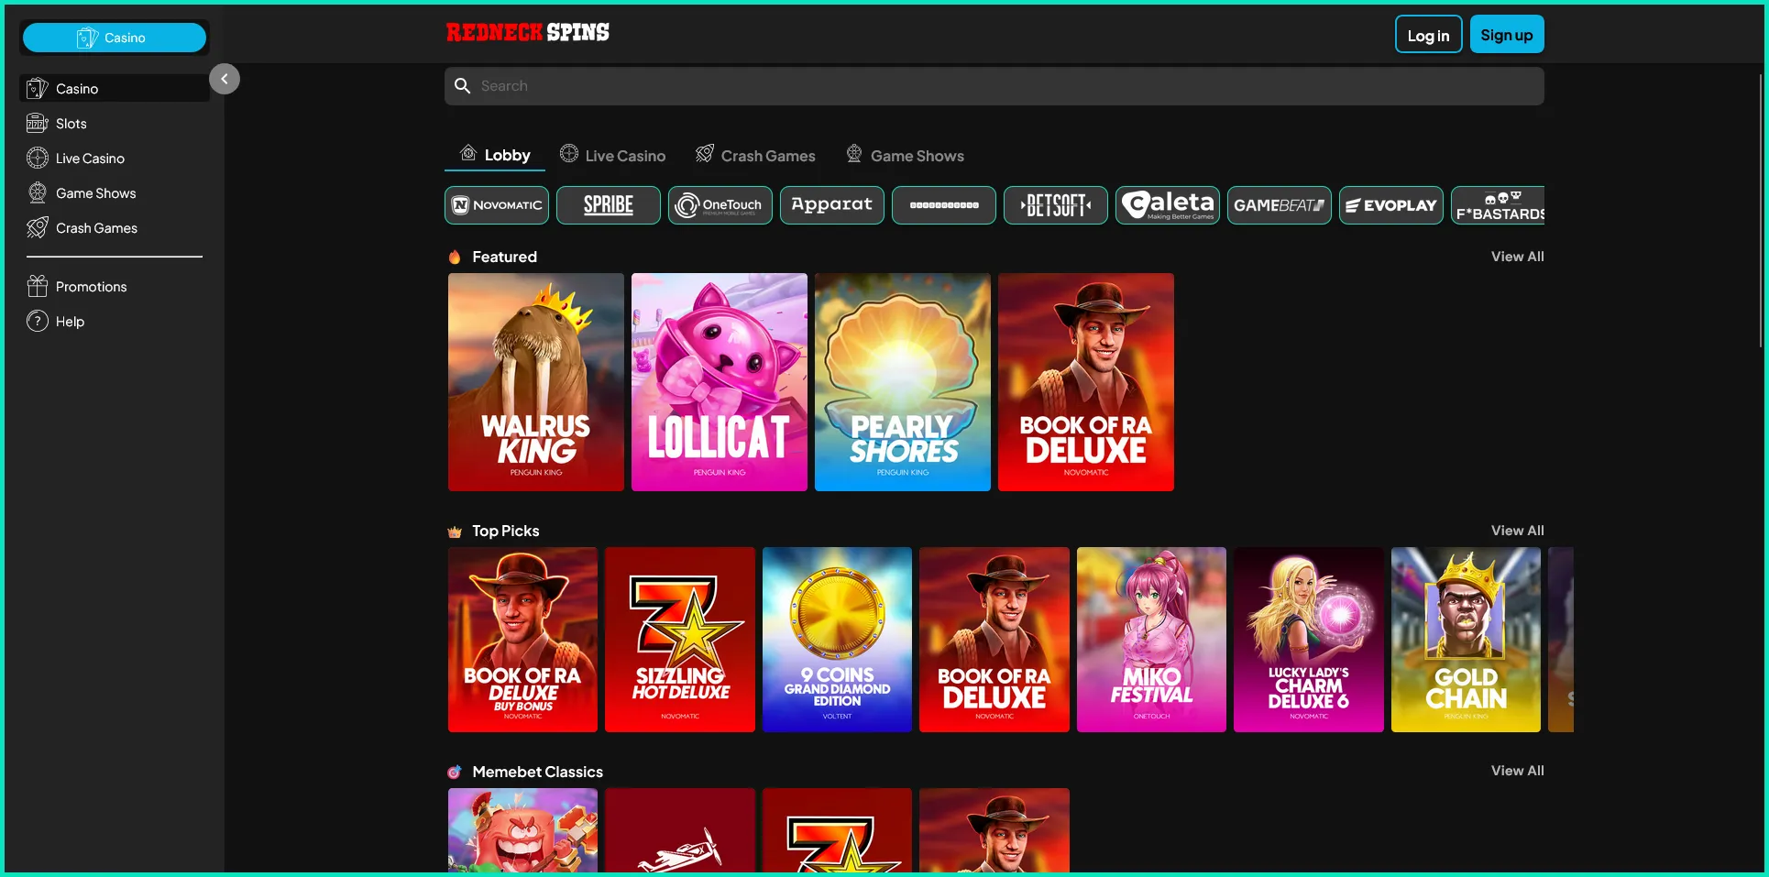The image size is (1769, 877).
Task: Switch to the Crash Games tab
Action: (x=755, y=156)
